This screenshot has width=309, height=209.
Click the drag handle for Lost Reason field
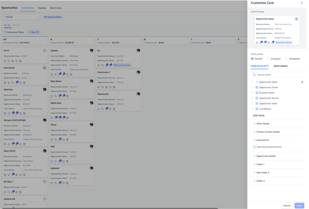[252, 109]
